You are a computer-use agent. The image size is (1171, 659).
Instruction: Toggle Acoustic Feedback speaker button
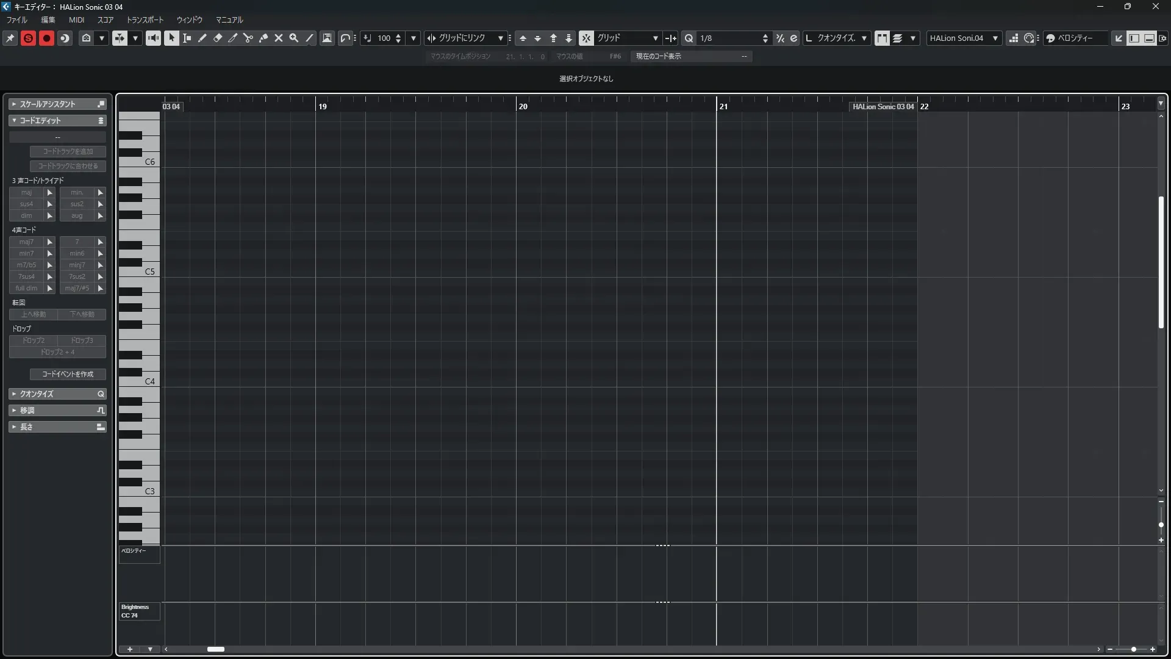click(153, 38)
